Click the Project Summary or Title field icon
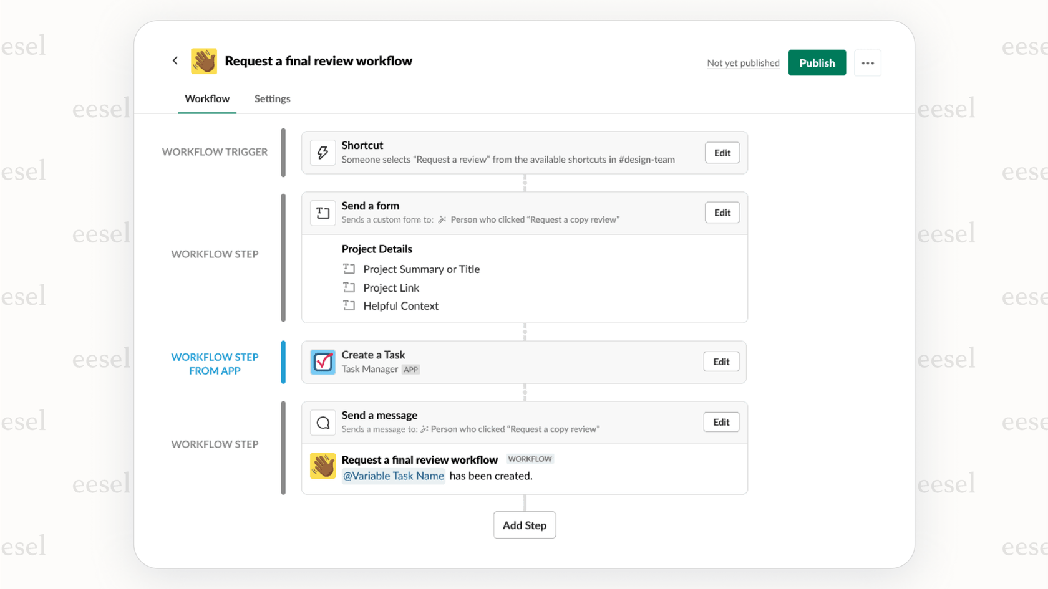Screen dimensions: 1048x589 pyautogui.click(x=349, y=269)
